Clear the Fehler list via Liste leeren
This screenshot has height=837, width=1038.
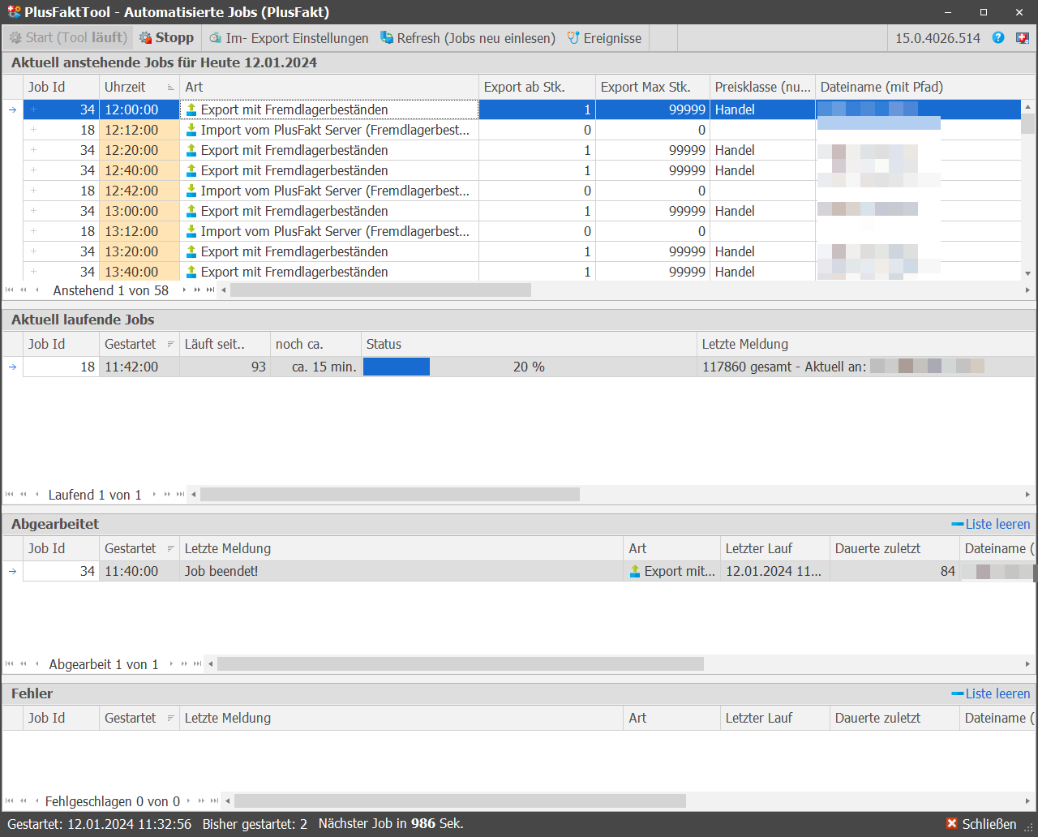point(991,693)
